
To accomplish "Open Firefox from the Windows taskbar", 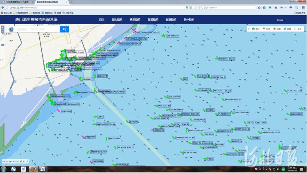I will pyautogui.click(x=33, y=169).
